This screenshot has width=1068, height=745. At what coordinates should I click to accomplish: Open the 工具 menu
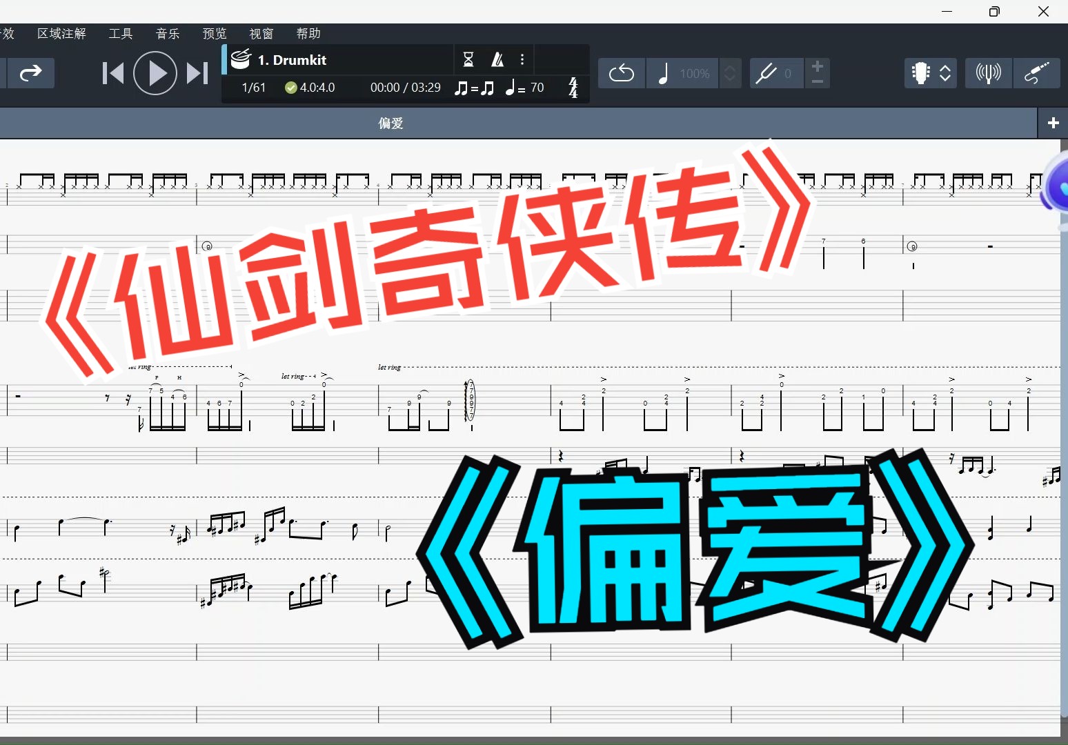click(x=121, y=33)
